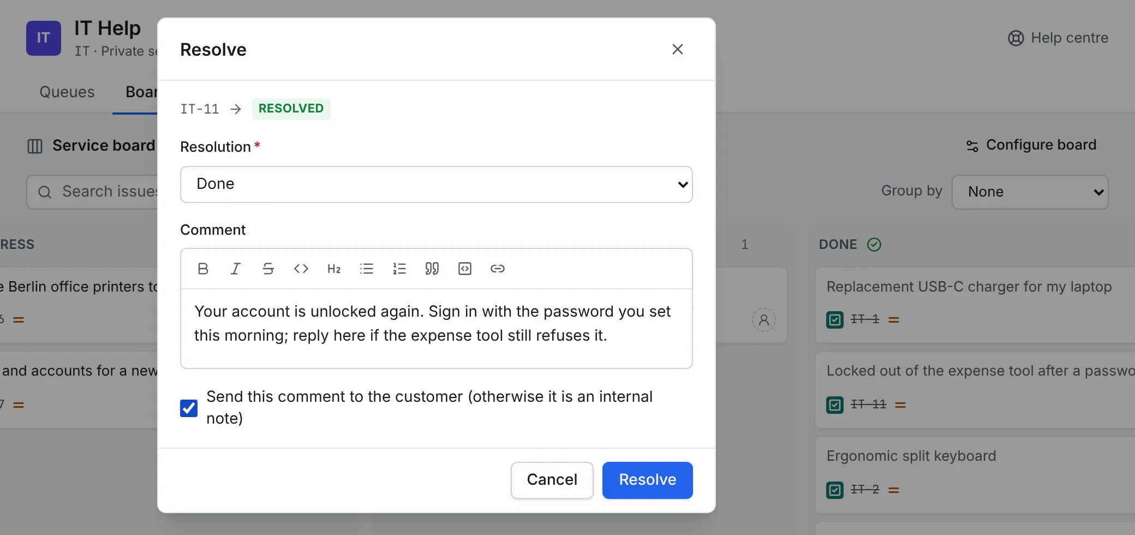Image resolution: width=1135 pixels, height=535 pixels.
Task: Click the search magnifier icon
Action: (x=45, y=192)
